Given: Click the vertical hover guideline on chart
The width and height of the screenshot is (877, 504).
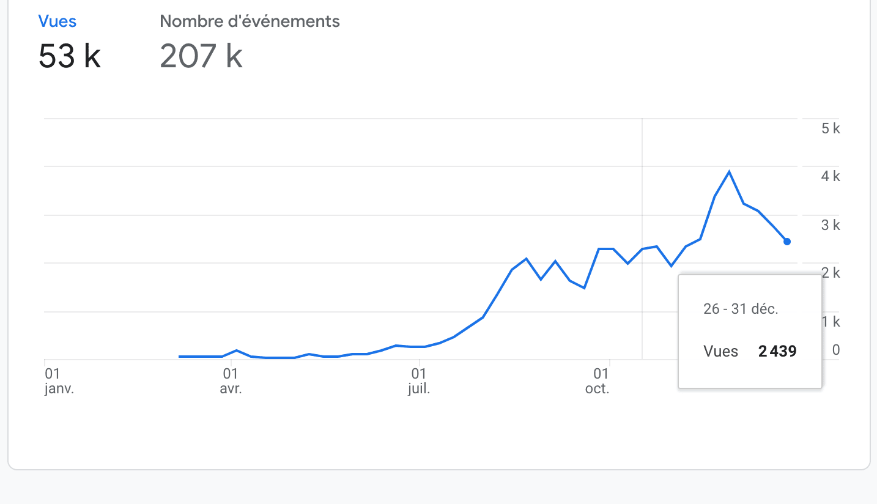Looking at the screenshot, I should (642, 183).
